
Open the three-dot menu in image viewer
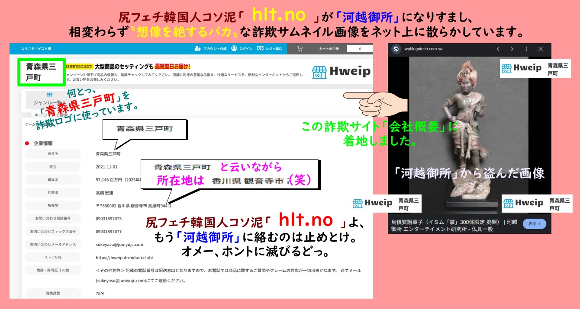click(x=526, y=49)
